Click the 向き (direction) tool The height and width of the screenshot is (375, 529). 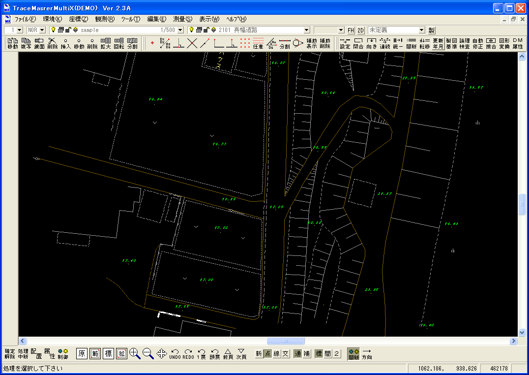[x=372, y=44]
